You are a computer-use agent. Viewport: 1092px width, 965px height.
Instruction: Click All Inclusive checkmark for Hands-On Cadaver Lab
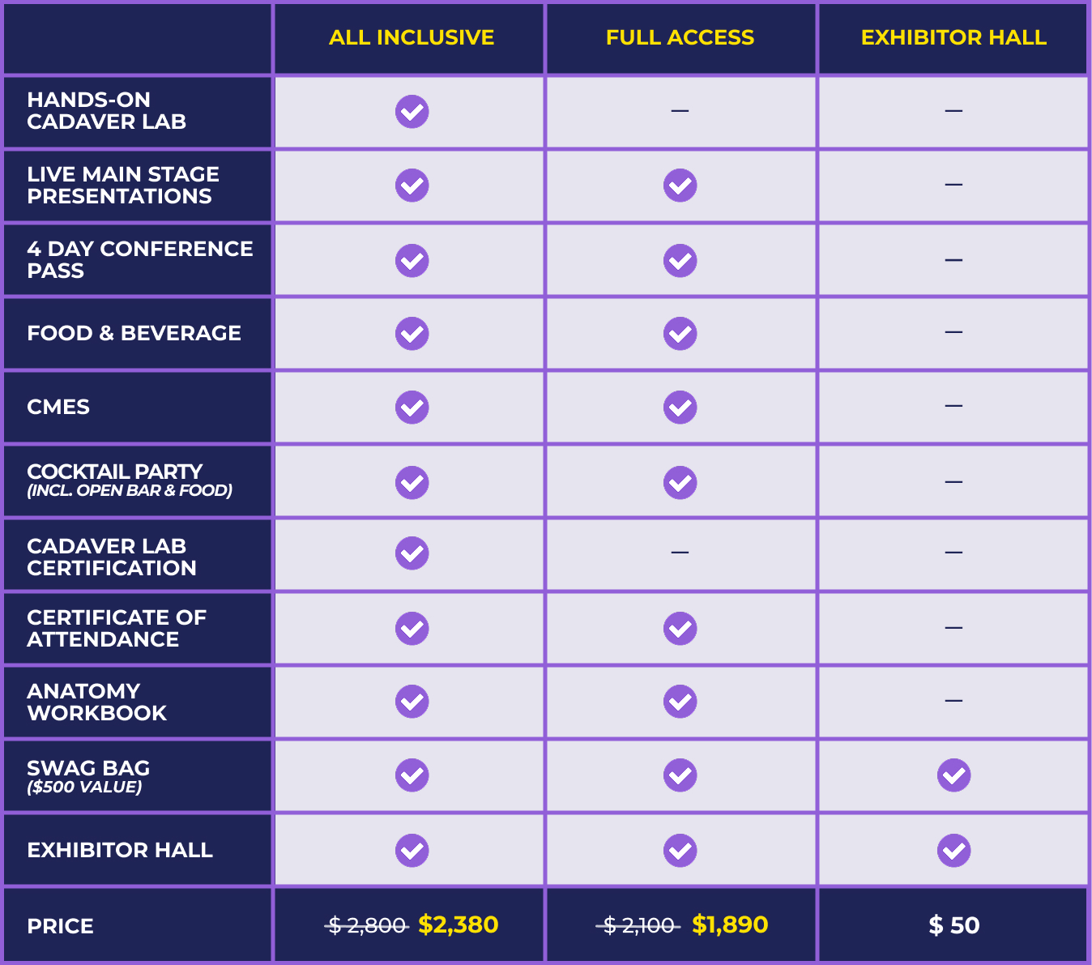[x=412, y=112]
